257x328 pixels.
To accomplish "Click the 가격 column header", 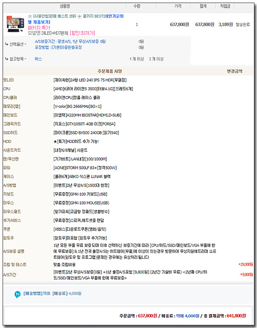I will [x=178, y=6].
